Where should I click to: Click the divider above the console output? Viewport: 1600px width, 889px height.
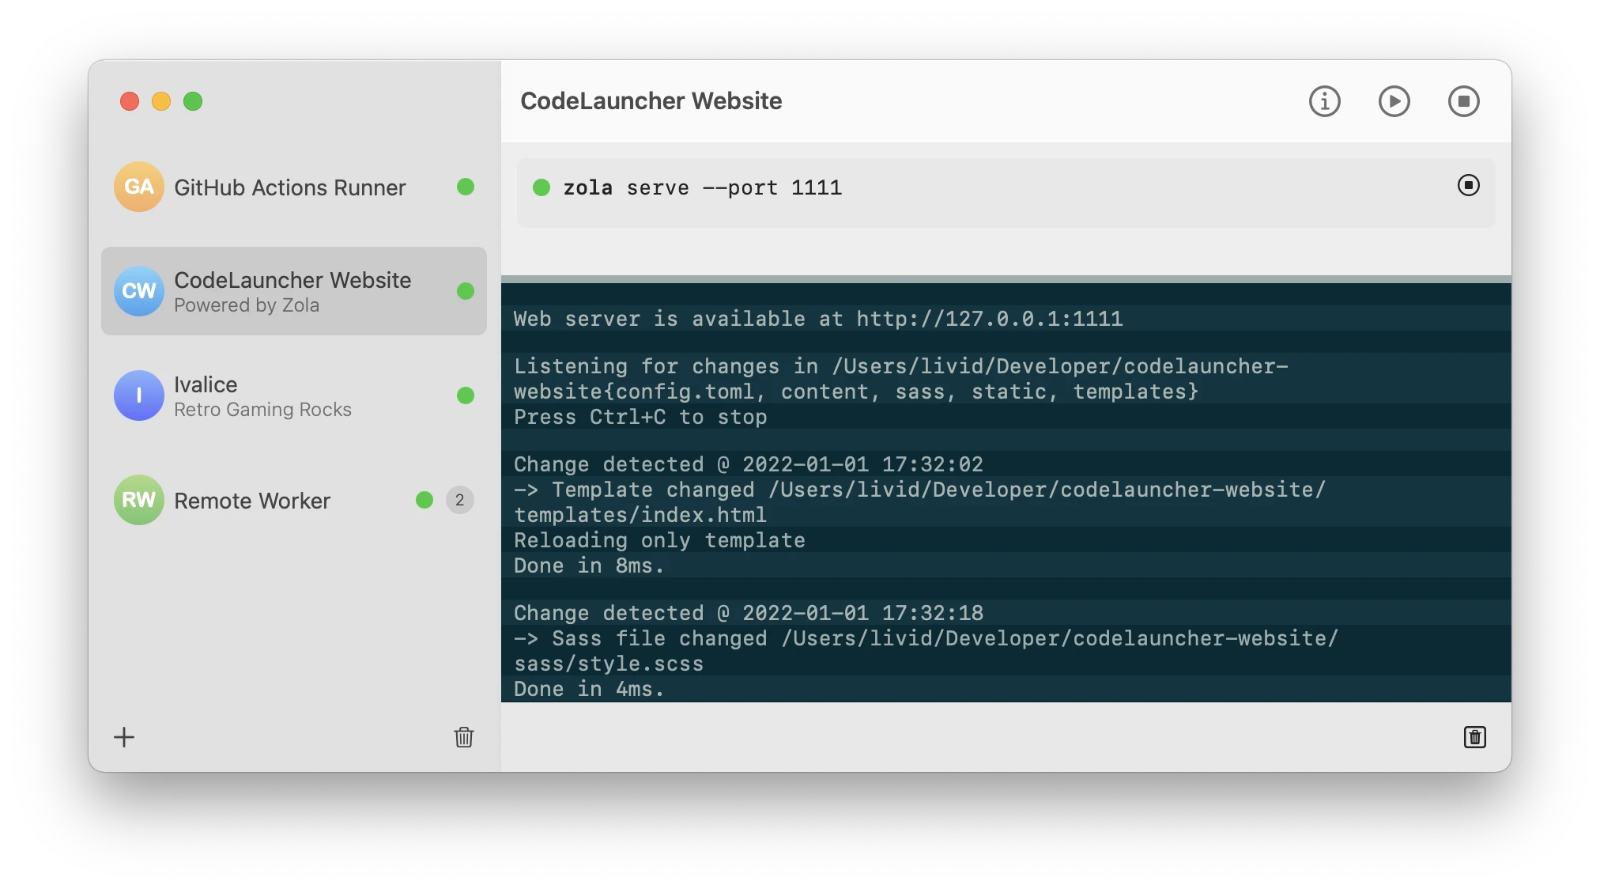[x=1004, y=278]
